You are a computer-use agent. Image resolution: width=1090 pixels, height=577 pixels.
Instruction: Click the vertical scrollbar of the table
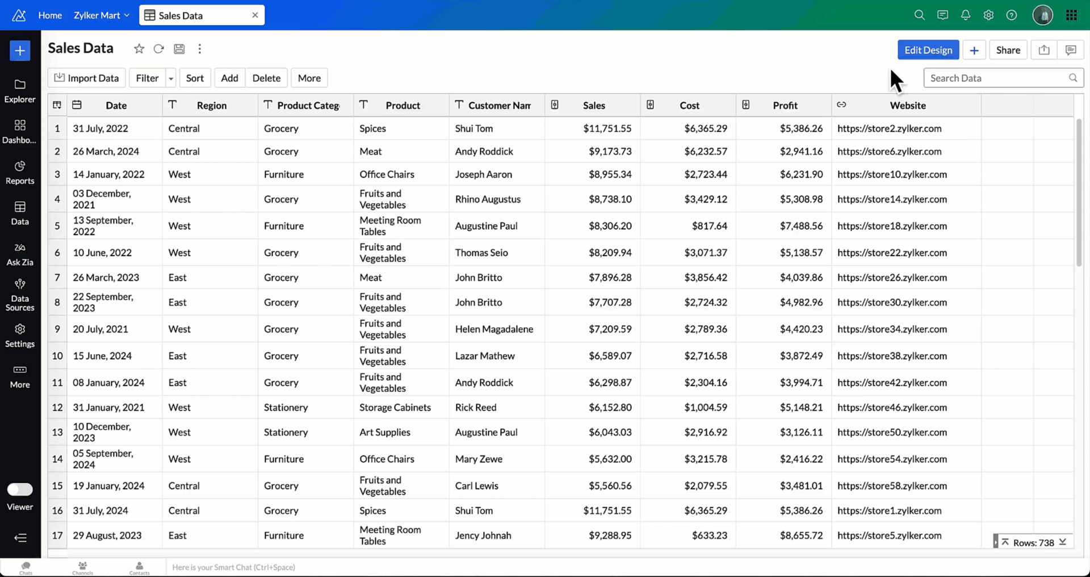coord(1079,193)
